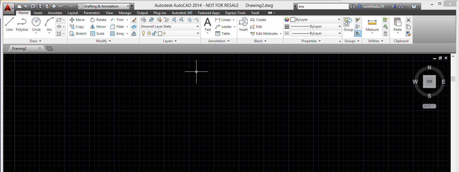The width and height of the screenshot is (459, 172).
Task: Open the WCS coordinate system dropdown
Action: (x=429, y=106)
